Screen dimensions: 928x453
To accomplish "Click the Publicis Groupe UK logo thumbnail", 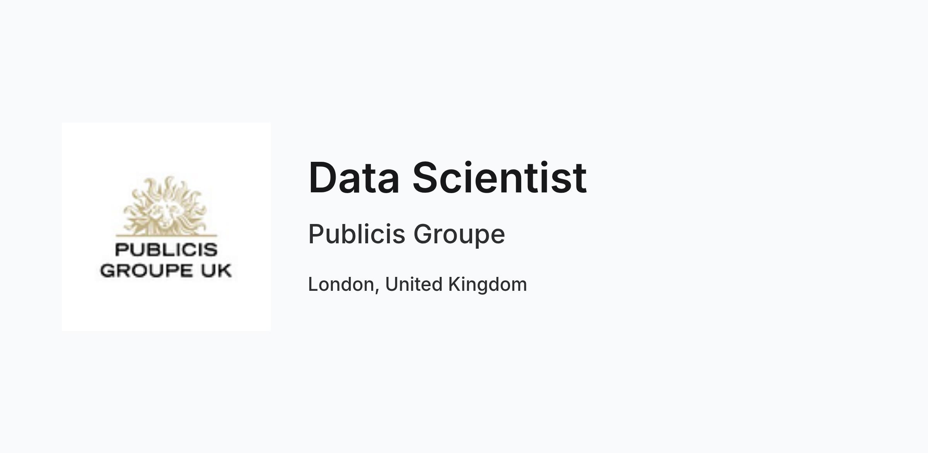I will (166, 227).
